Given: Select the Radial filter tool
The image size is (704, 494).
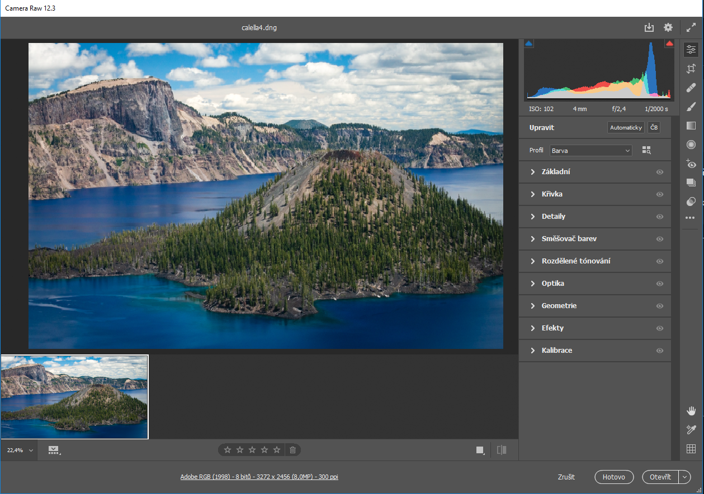Looking at the screenshot, I should tap(691, 145).
